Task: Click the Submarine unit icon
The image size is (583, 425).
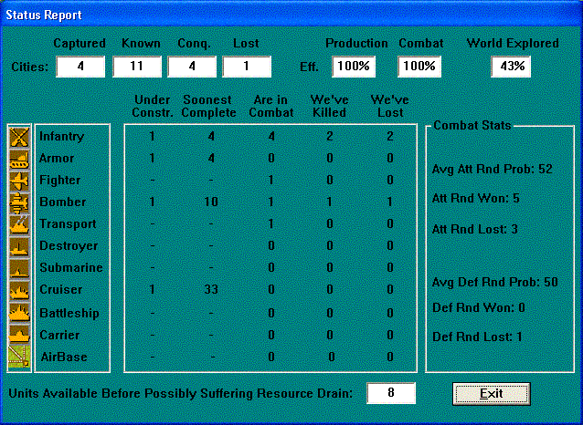Action: (x=19, y=268)
